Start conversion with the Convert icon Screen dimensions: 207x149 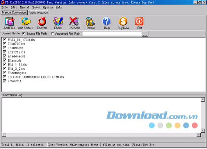(x=42, y=21)
